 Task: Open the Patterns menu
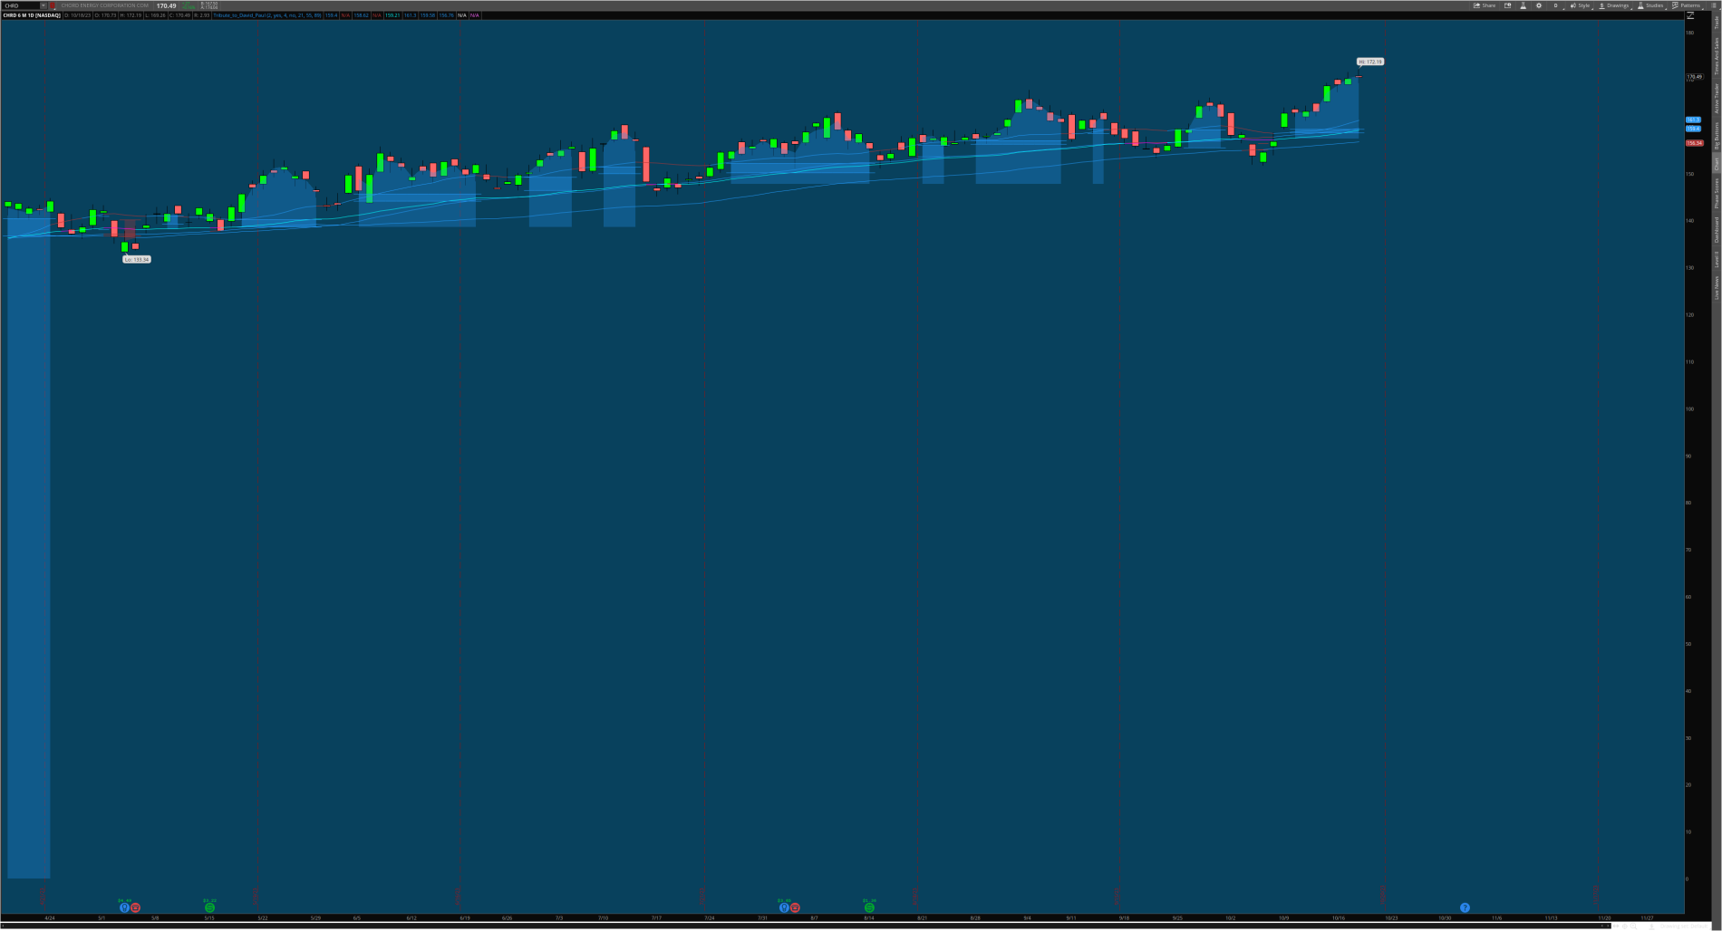tap(1687, 5)
